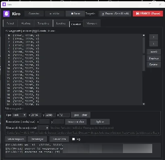Select waypoint row 20 in the list

[73, 101]
